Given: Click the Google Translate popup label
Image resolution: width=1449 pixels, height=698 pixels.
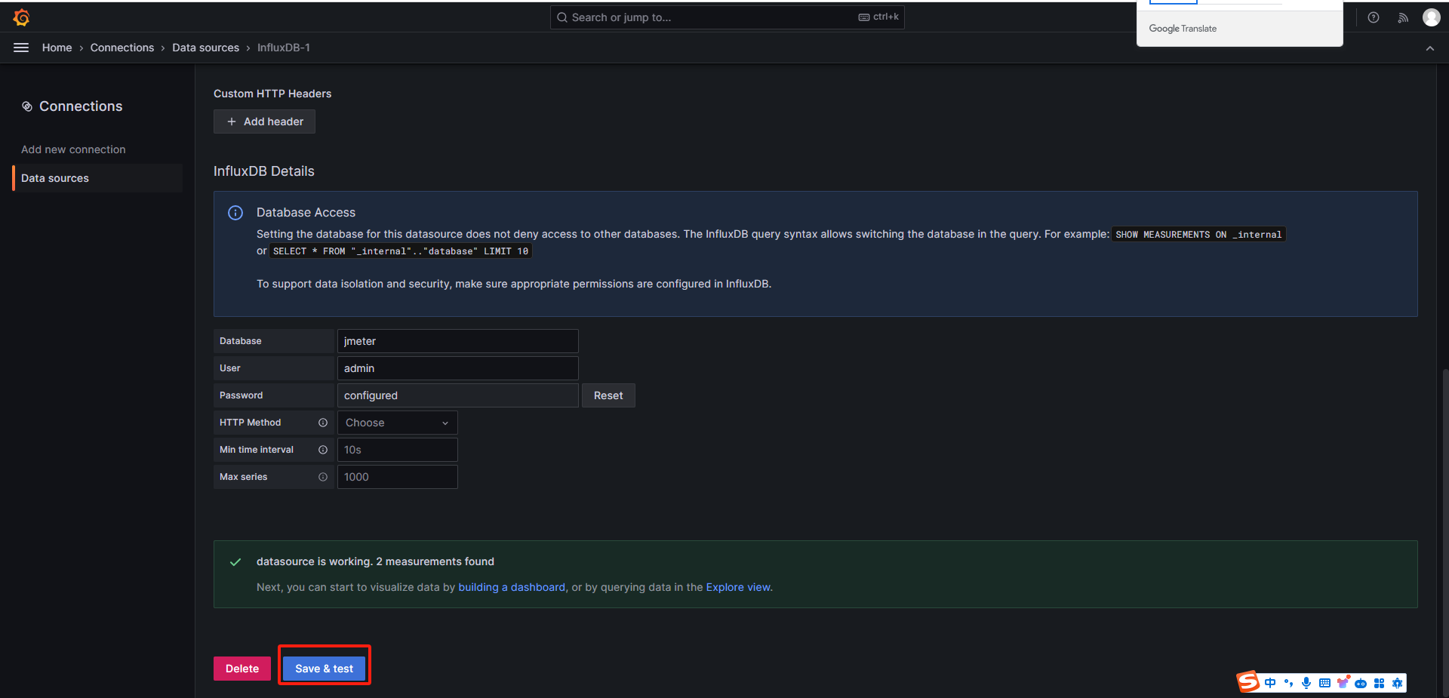Looking at the screenshot, I should click(x=1183, y=29).
